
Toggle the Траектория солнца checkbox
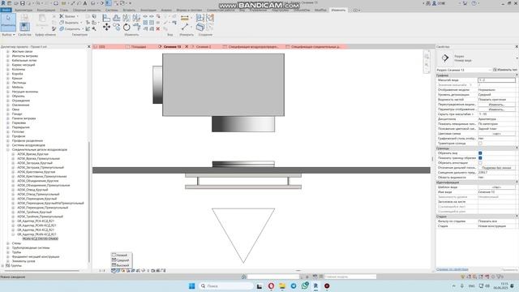coord(480,144)
